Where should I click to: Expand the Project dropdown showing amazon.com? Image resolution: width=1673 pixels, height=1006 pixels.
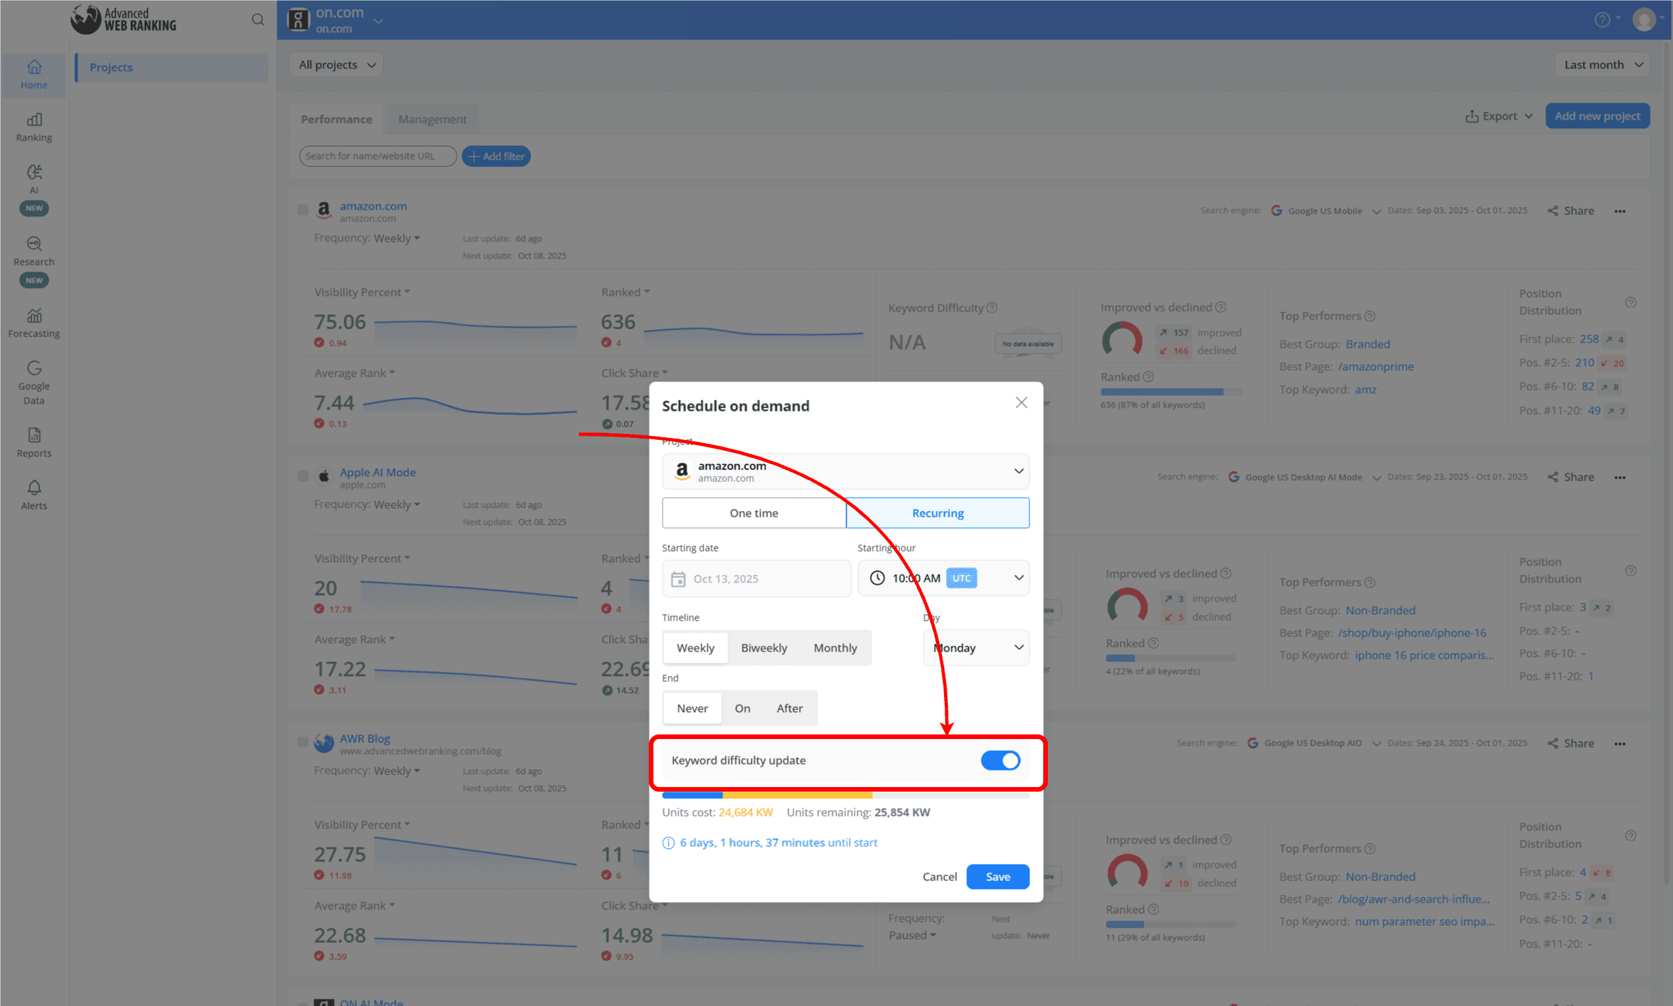(845, 472)
